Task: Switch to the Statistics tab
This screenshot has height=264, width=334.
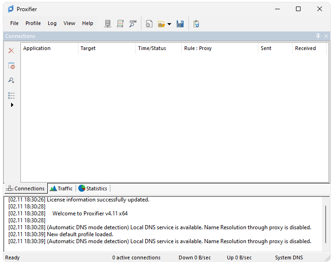Action: 93,189
